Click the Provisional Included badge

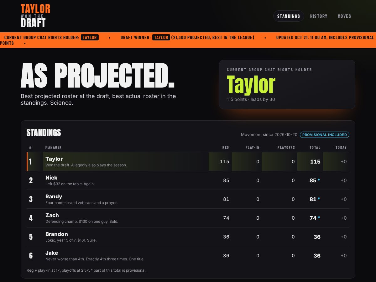coord(325,135)
